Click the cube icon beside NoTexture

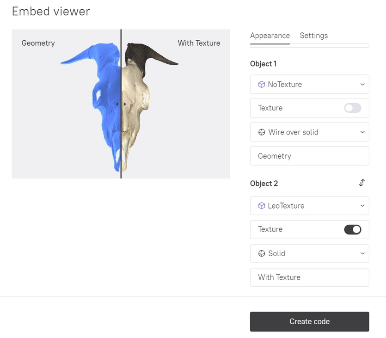(x=262, y=85)
